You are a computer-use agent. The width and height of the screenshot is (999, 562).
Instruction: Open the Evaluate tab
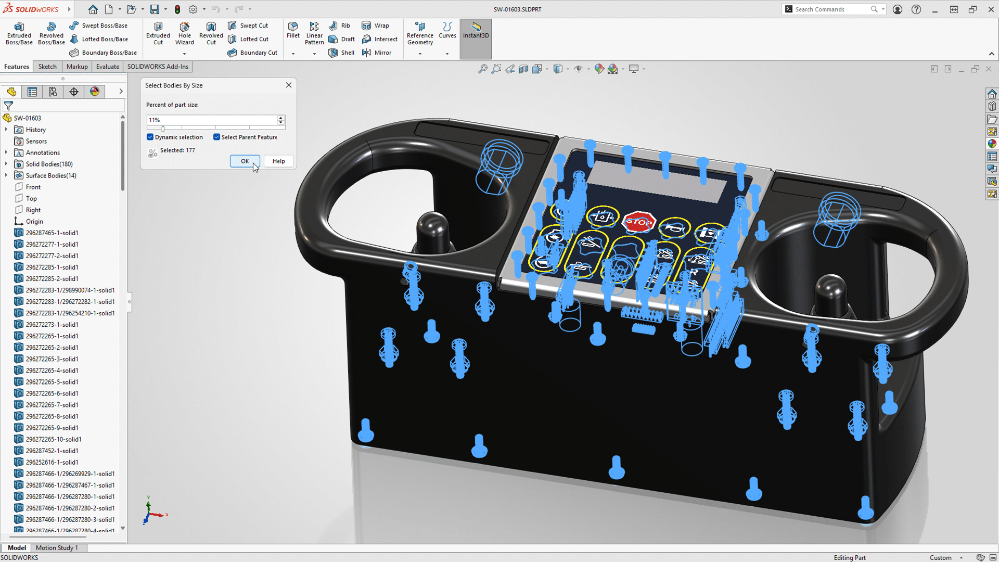(107, 67)
